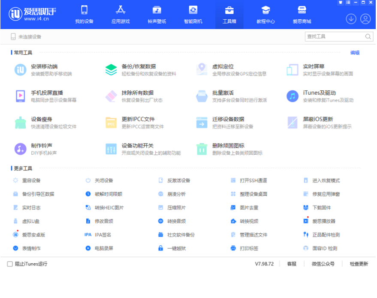Viewport: 377px width, 298px height.
Task: Open the 虚拟定位 tool icon
Action: [202, 69]
